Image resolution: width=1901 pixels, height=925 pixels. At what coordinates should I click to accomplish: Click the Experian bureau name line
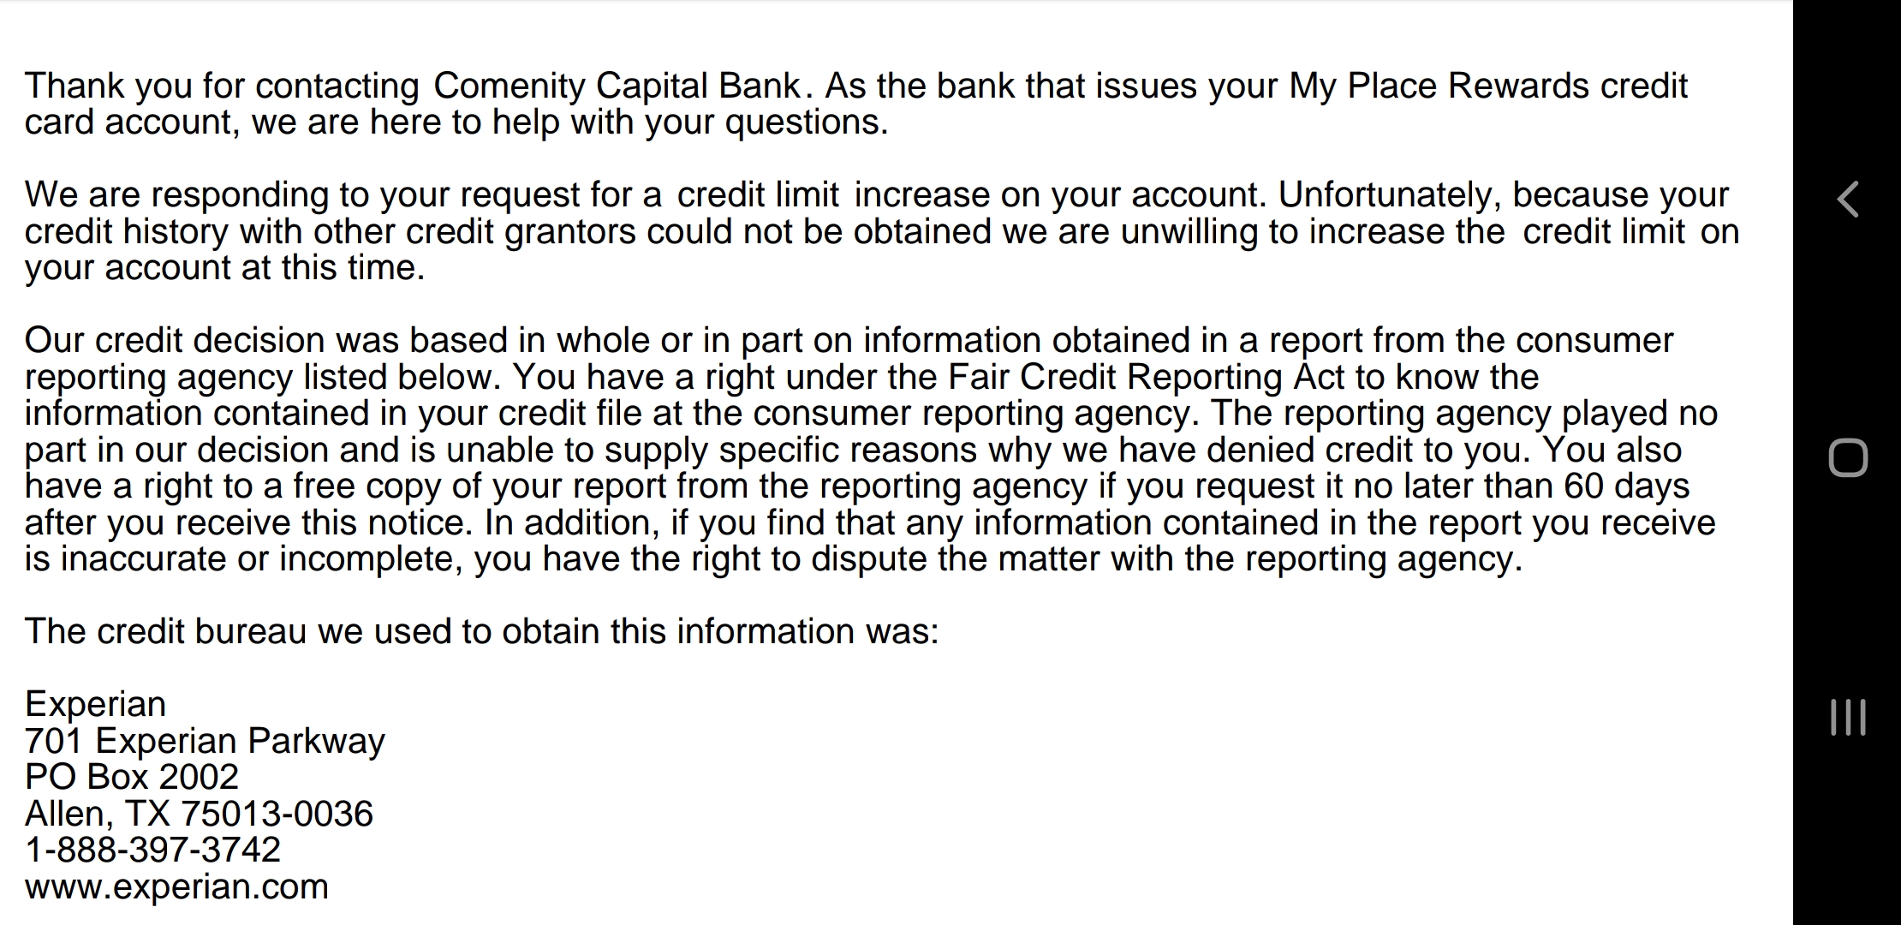95,704
